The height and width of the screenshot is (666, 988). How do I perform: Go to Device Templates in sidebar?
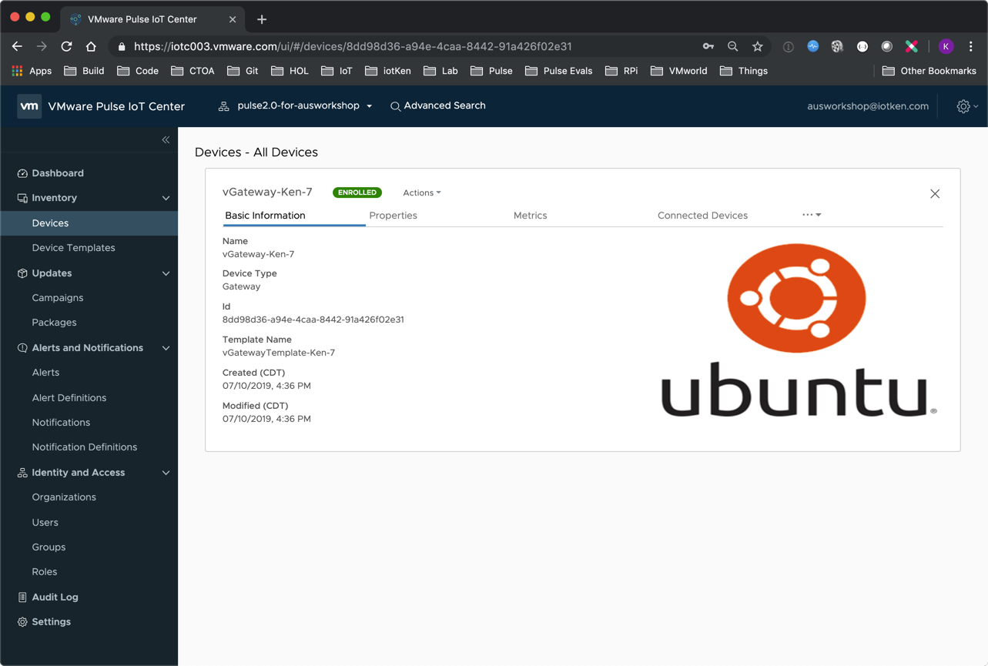tap(73, 248)
